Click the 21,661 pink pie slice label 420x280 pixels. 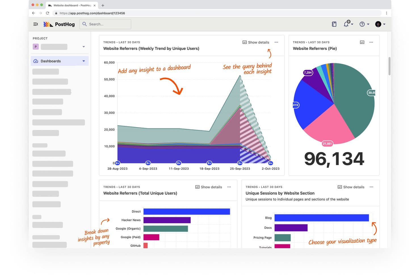point(327,144)
